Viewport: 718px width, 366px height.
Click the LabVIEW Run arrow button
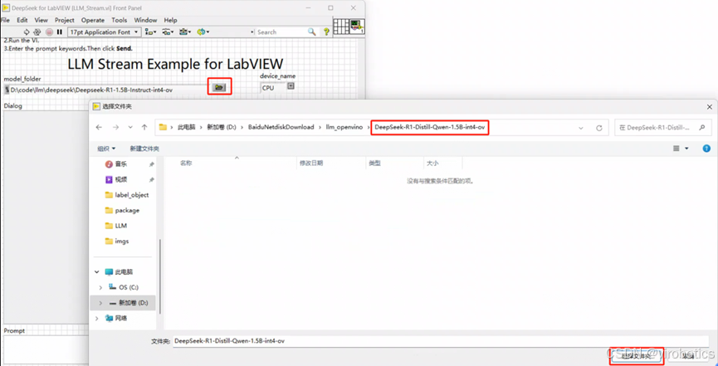pos(27,32)
